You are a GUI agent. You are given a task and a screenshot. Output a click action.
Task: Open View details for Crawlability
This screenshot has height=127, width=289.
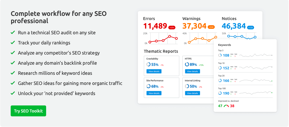pyautogui.click(x=154, y=71)
